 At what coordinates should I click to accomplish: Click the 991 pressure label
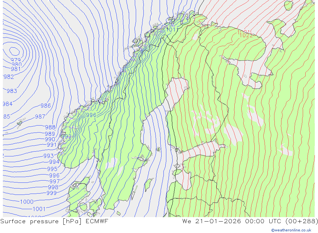(52, 145)
